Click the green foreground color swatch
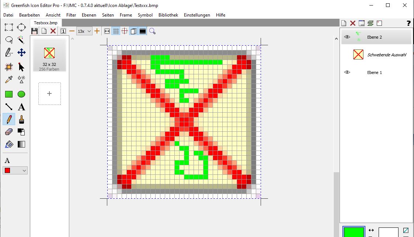Screen dimensions: 414x237 354,232
